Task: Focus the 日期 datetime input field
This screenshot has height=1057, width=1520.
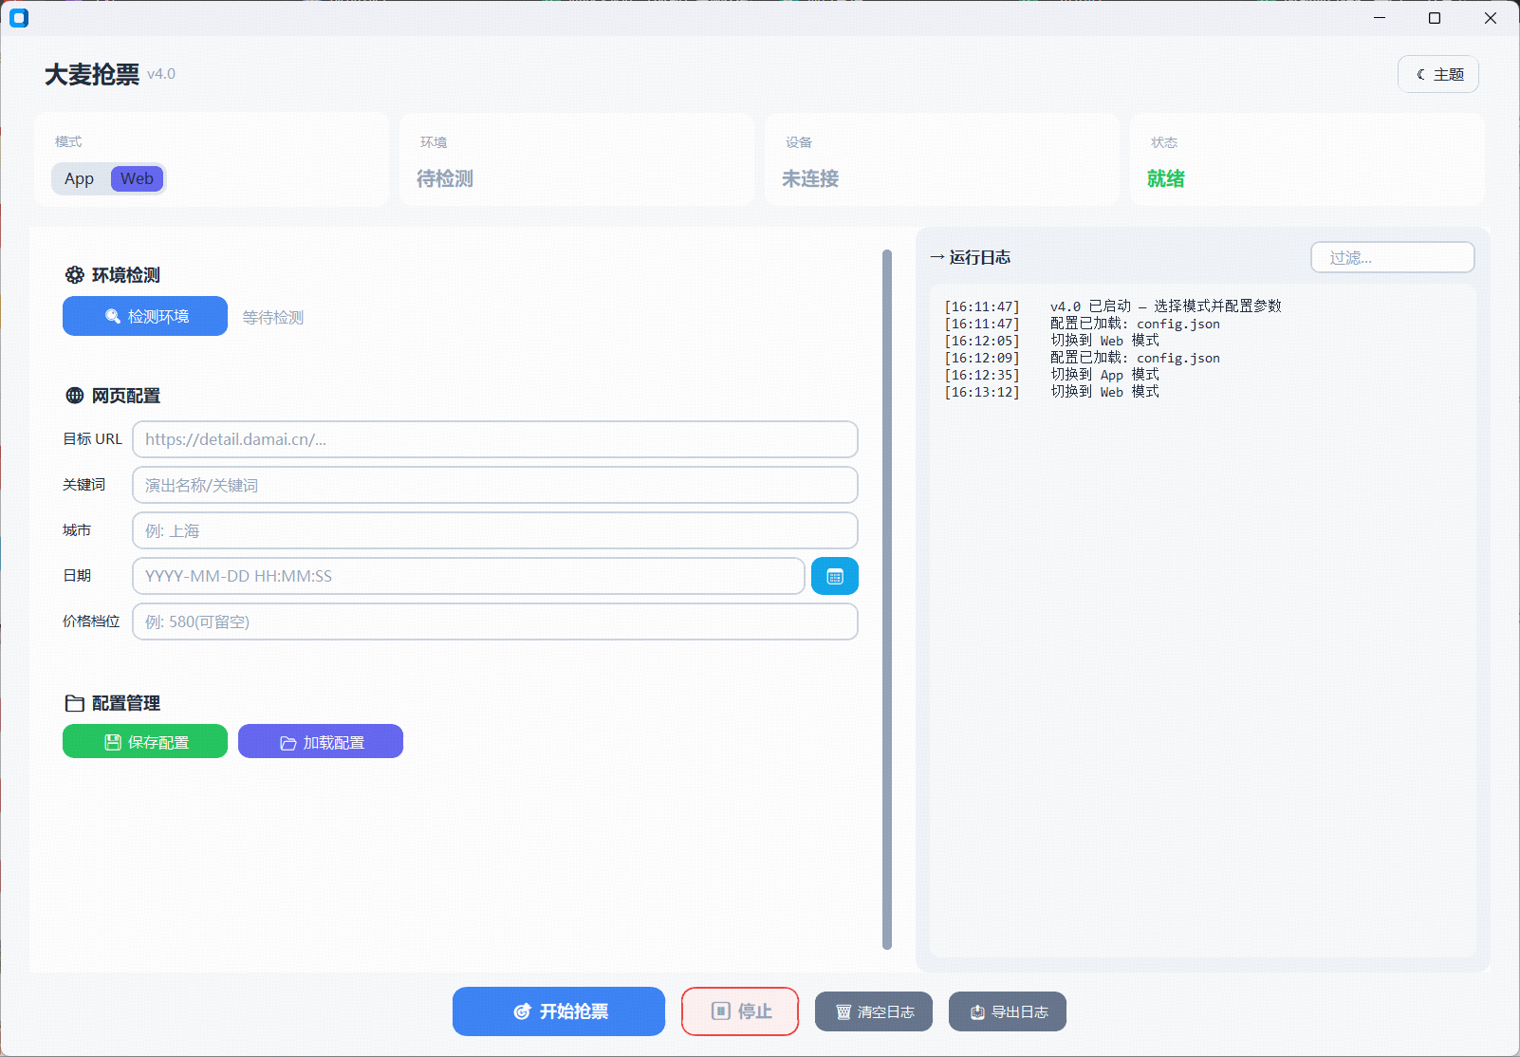Action: pos(469,576)
